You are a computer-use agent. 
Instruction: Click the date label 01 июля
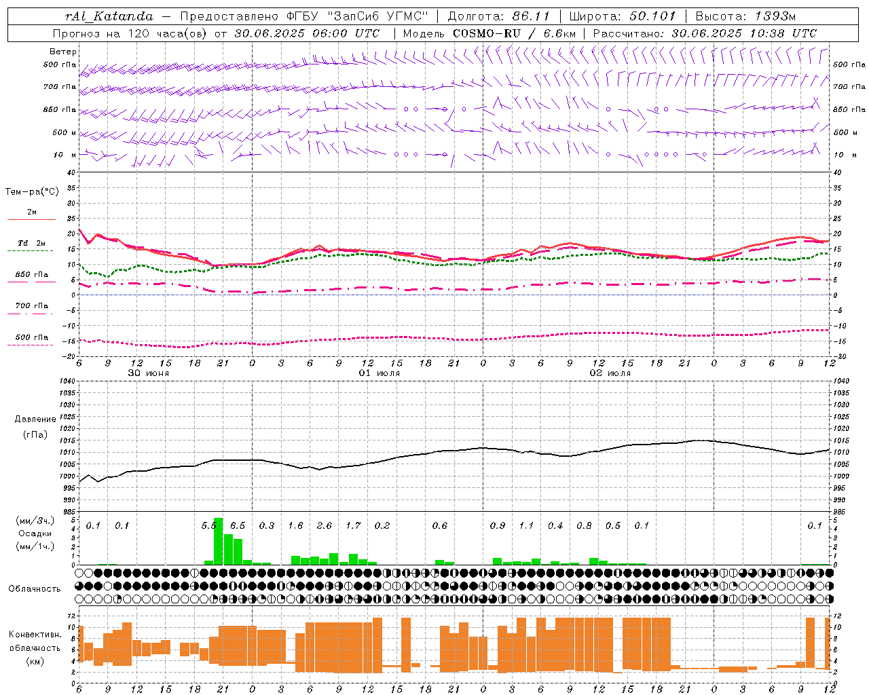pyautogui.click(x=380, y=373)
